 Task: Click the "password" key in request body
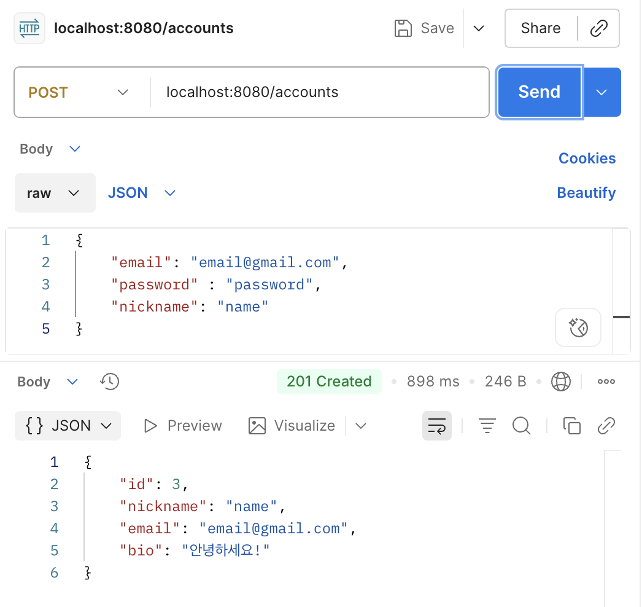pyautogui.click(x=154, y=284)
